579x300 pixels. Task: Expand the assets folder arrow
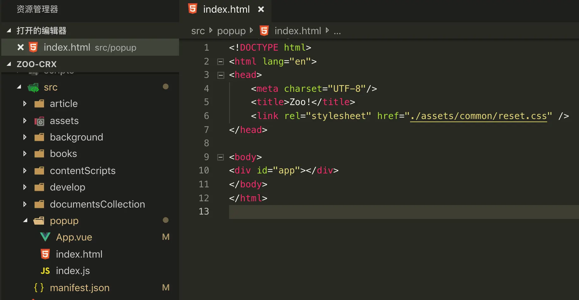tap(25, 121)
